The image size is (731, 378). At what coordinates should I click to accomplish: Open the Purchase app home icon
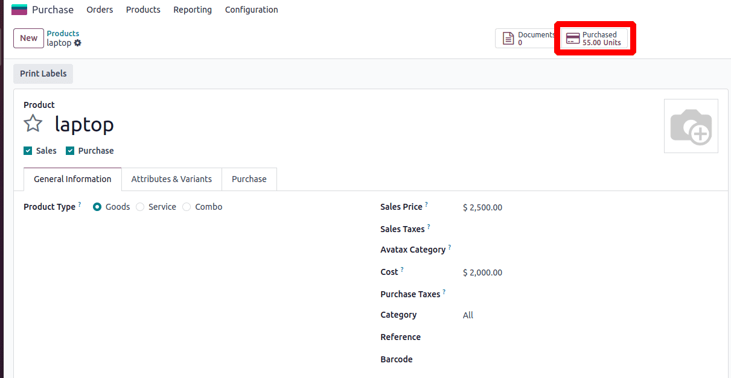[x=19, y=10]
